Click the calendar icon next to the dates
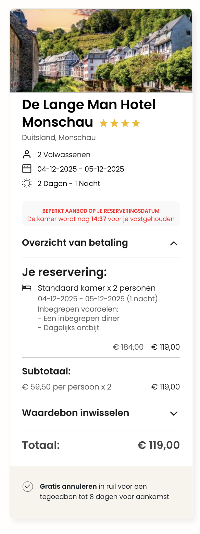 click(27, 169)
